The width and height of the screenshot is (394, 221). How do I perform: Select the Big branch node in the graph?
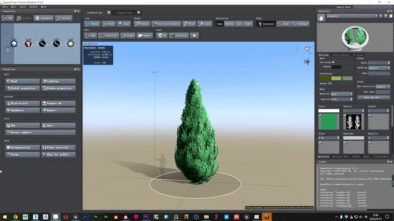(42, 44)
